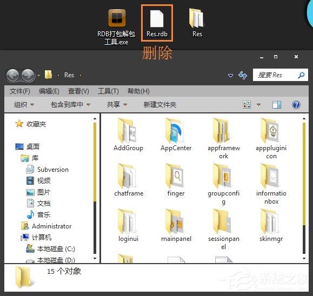Expand the arrow after the Res breadcrumb
The image size is (313, 296).
point(81,76)
